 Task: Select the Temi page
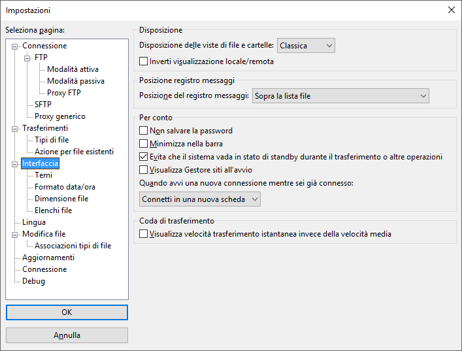(44, 175)
